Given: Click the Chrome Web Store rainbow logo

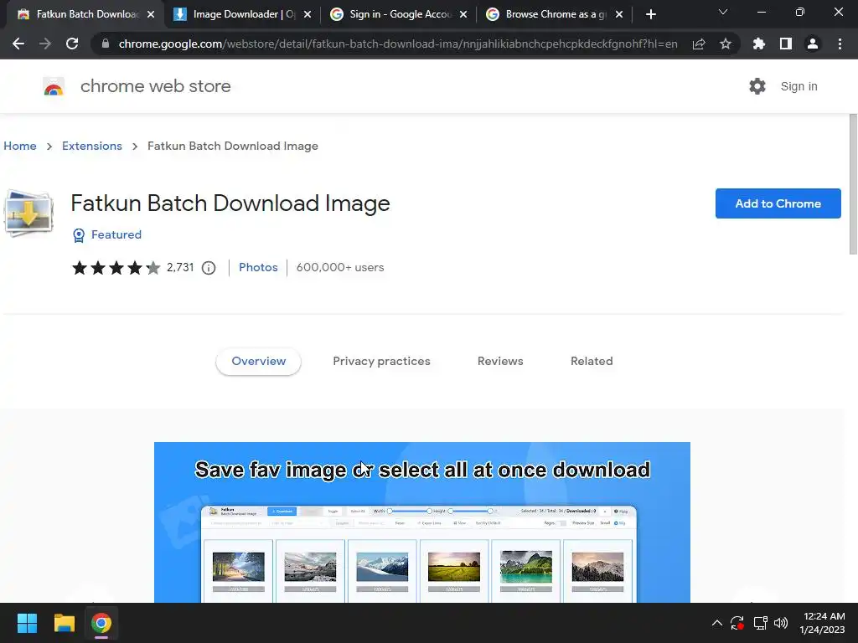Looking at the screenshot, I should pyautogui.click(x=54, y=86).
